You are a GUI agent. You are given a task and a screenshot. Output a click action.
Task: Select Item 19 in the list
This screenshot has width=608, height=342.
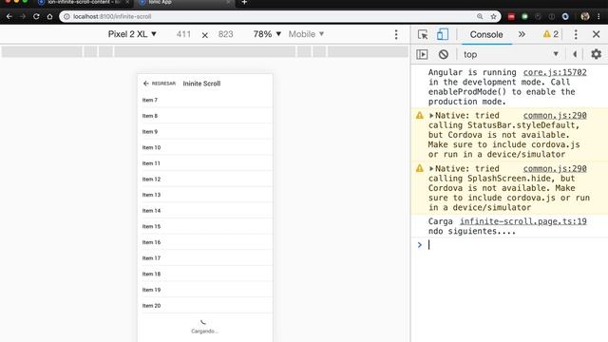point(205,290)
